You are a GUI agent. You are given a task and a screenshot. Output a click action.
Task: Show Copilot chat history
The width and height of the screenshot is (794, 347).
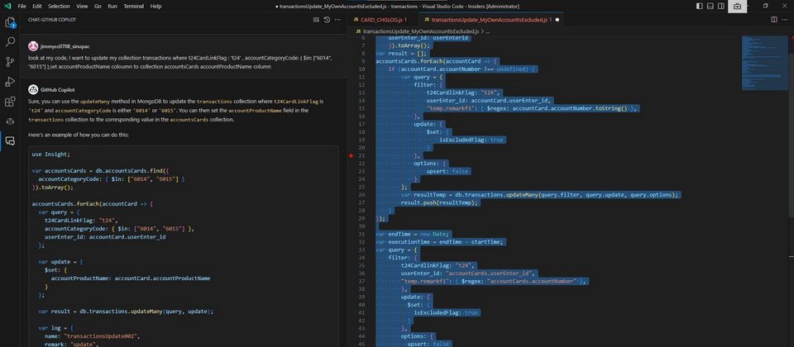(x=328, y=20)
